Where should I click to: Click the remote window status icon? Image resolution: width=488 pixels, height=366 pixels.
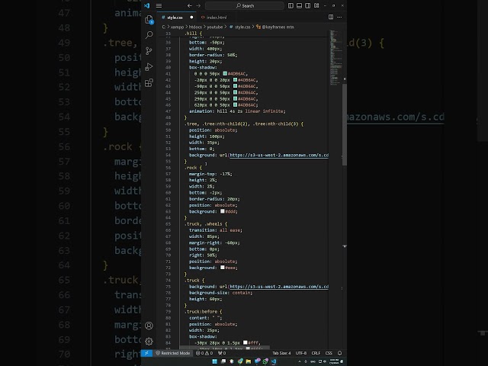click(x=146, y=353)
